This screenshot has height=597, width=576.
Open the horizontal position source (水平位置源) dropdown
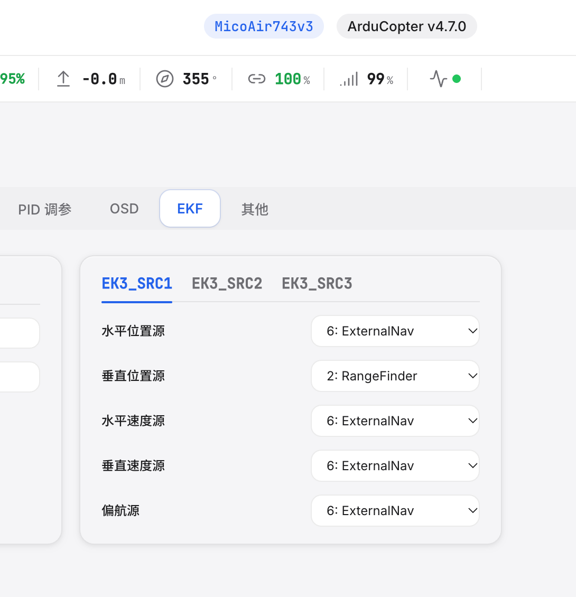coord(395,331)
